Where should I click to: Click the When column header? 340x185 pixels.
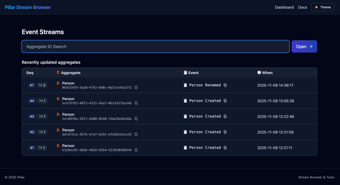(x=267, y=73)
